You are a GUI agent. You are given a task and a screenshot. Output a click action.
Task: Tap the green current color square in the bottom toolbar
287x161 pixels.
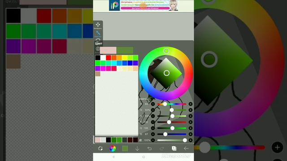125,148
